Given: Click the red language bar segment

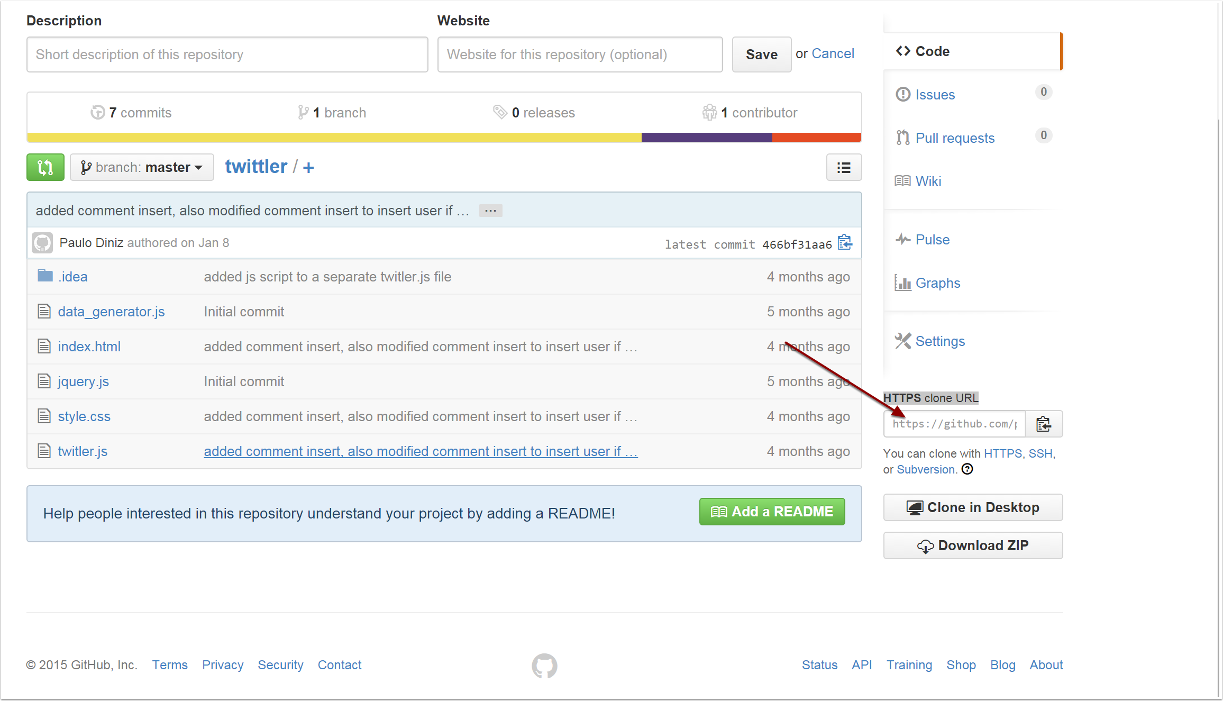Looking at the screenshot, I should (817, 138).
